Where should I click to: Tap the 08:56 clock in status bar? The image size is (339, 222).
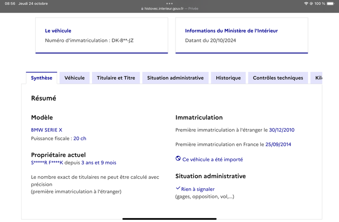(x=10, y=3)
